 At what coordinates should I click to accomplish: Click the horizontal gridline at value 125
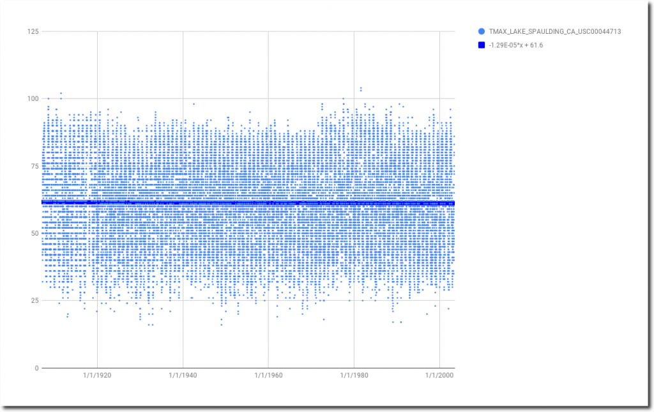255,31
